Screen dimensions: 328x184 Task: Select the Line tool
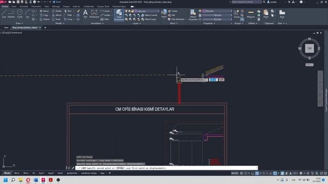(4, 14)
